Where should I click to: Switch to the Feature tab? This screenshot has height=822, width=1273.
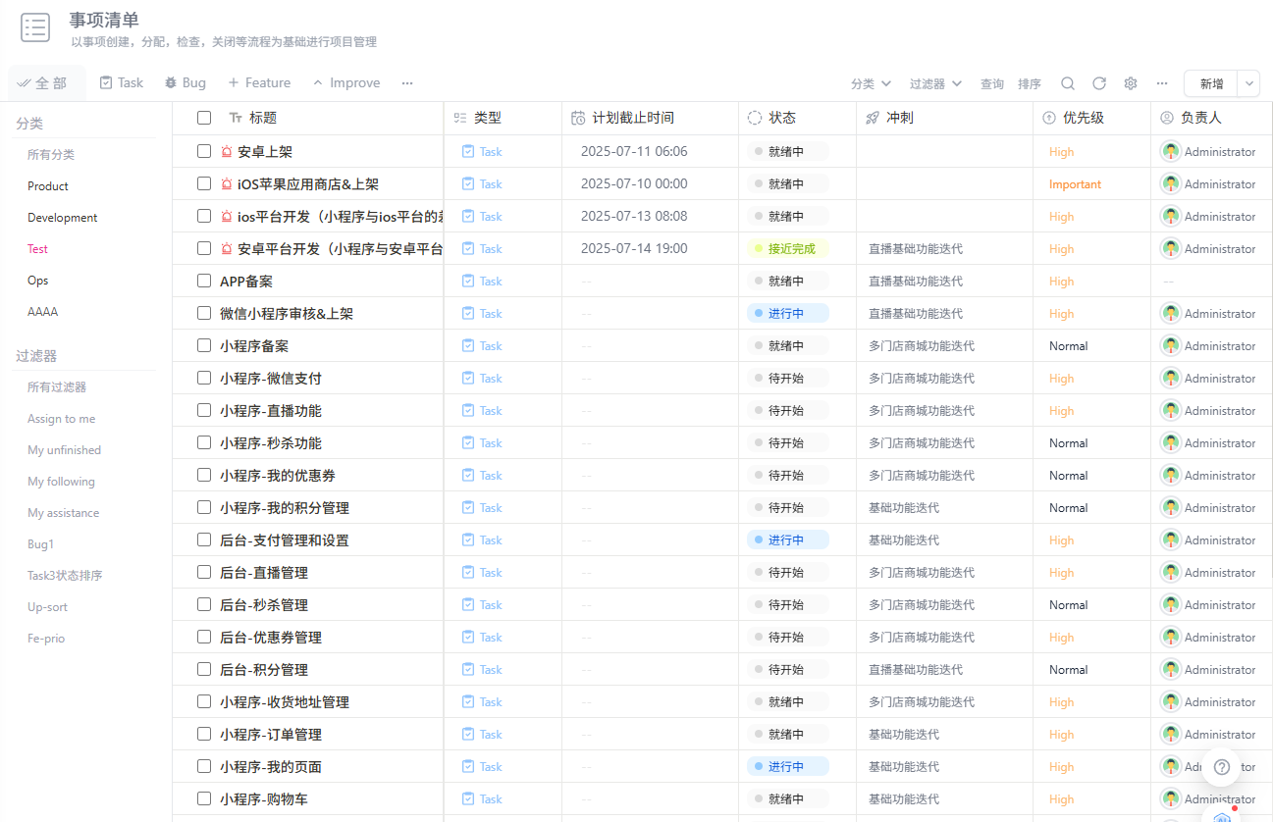(x=259, y=83)
